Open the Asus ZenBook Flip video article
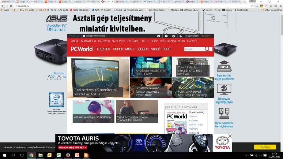Image resolution: width=283 pixels, height=159 pixels. (137, 111)
